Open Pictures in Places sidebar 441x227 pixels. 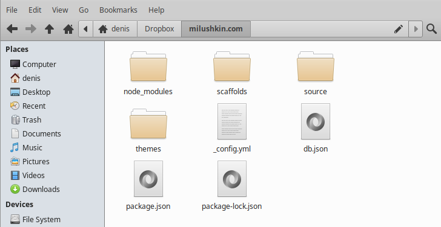(30, 161)
